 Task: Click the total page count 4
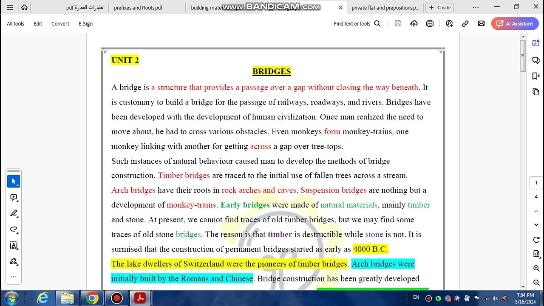536,197
